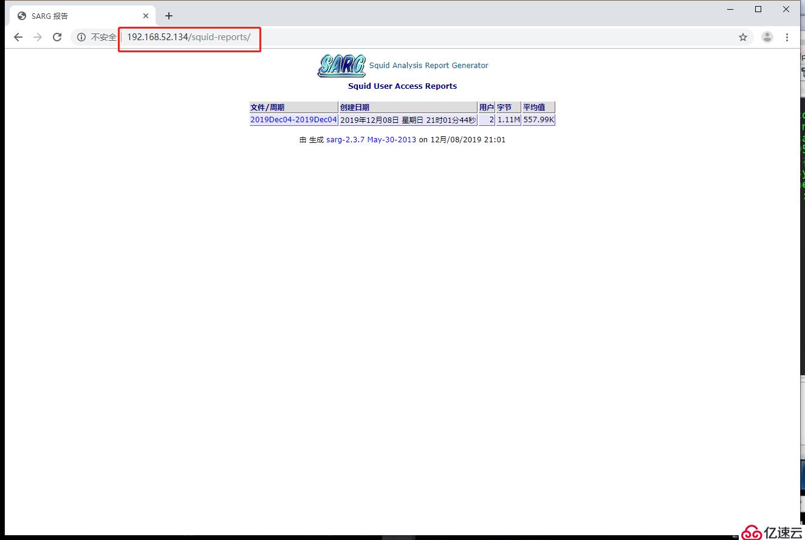Click the address bar URL 192.168.52.134/squid-reports/

point(188,37)
